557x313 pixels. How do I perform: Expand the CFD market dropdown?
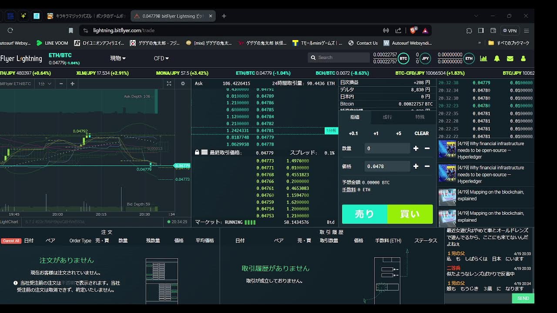click(x=161, y=58)
